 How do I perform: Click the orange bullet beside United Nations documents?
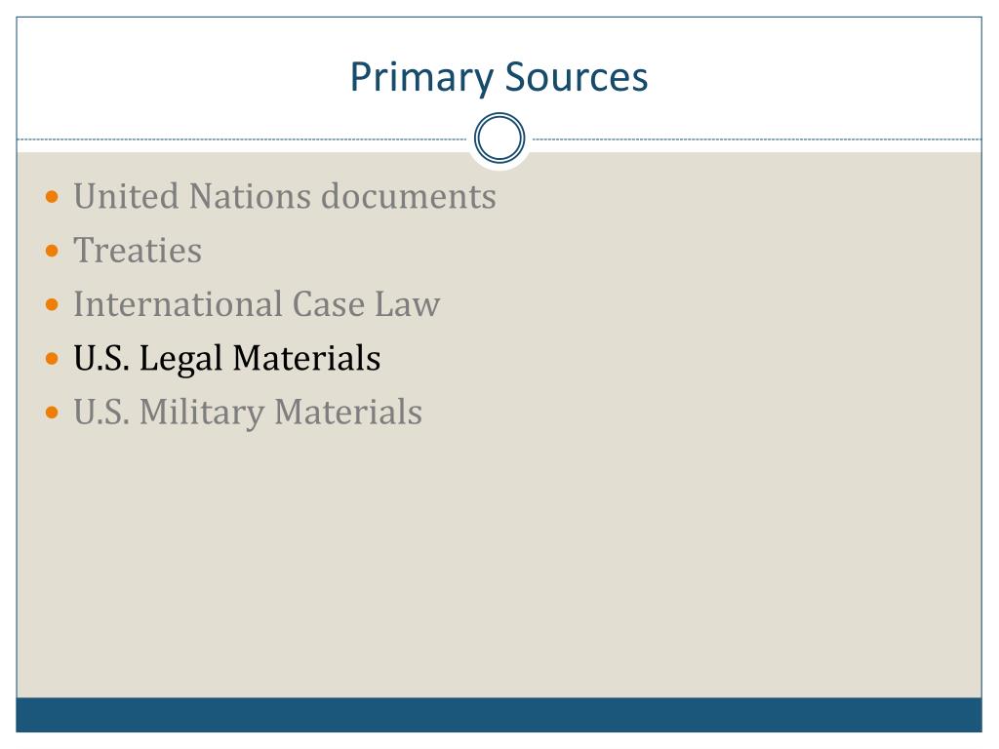point(54,198)
